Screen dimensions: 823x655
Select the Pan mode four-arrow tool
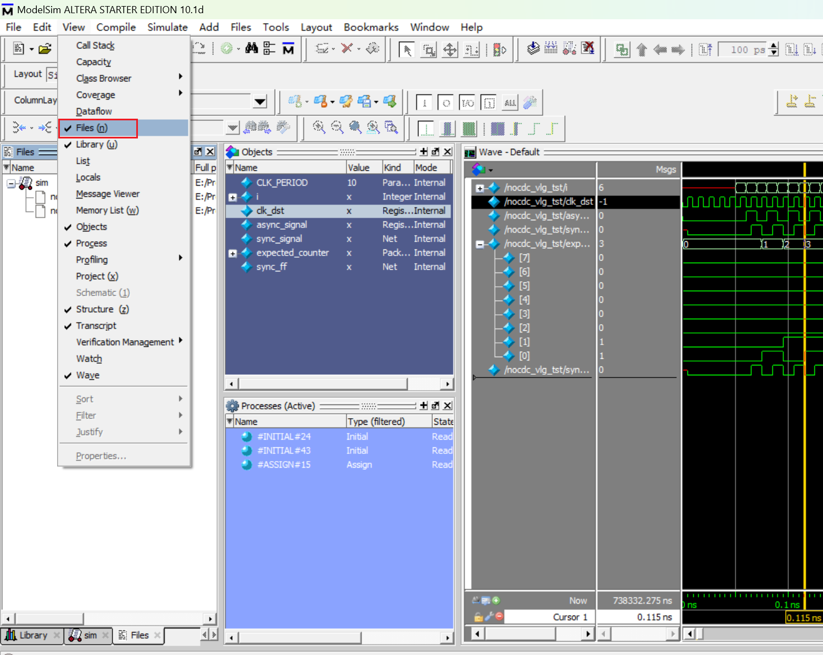coord(450,50)
